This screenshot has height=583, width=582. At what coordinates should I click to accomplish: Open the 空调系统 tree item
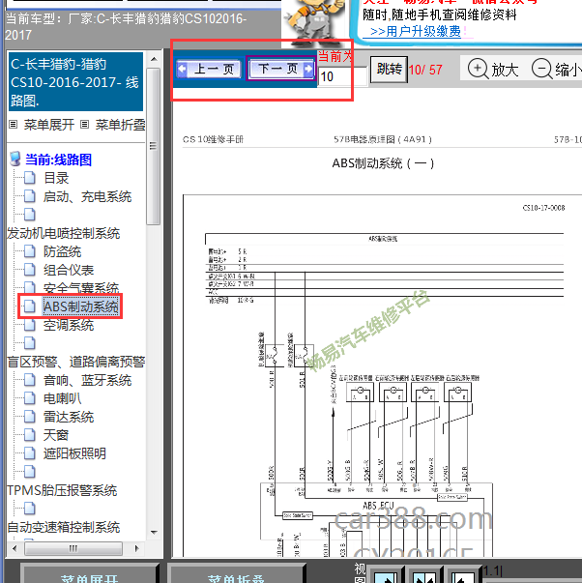point(69,325)
